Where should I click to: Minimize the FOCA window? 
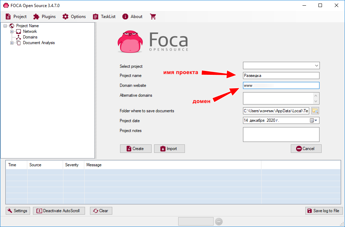(304, 6)
